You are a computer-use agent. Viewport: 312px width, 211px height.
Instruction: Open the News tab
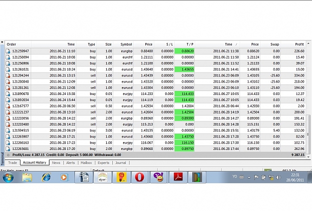click(x=56, y=163)
